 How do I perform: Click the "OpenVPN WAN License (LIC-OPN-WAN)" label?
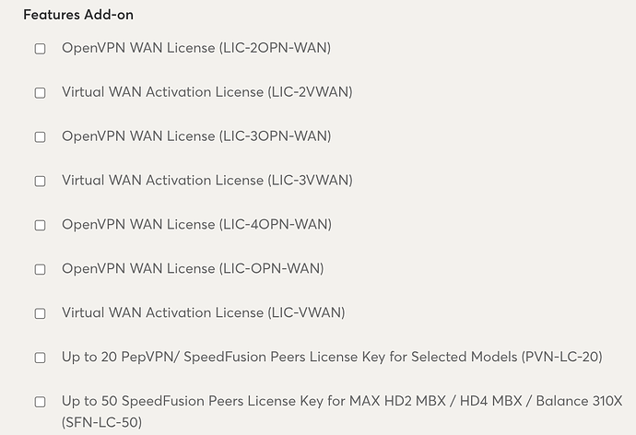click(192, 269)
